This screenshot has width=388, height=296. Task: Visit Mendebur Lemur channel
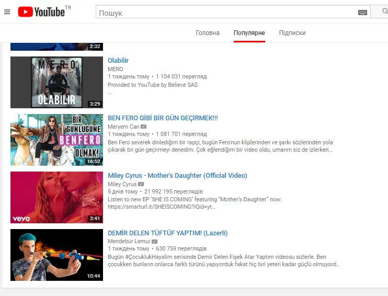pos(129,241)
